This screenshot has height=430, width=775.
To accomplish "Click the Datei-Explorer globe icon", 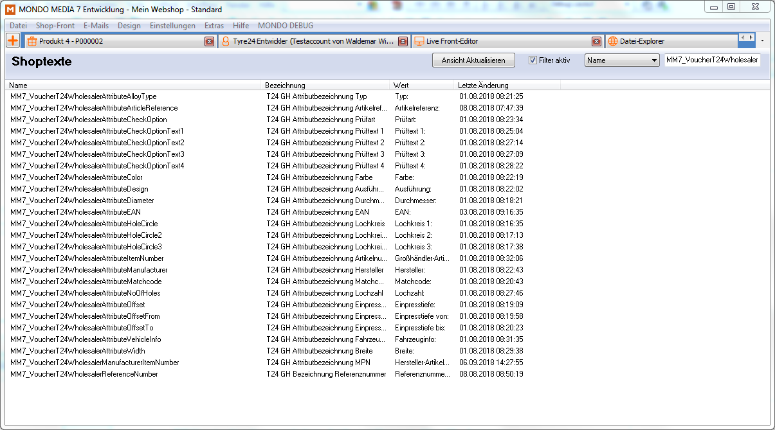I will 612,41.
